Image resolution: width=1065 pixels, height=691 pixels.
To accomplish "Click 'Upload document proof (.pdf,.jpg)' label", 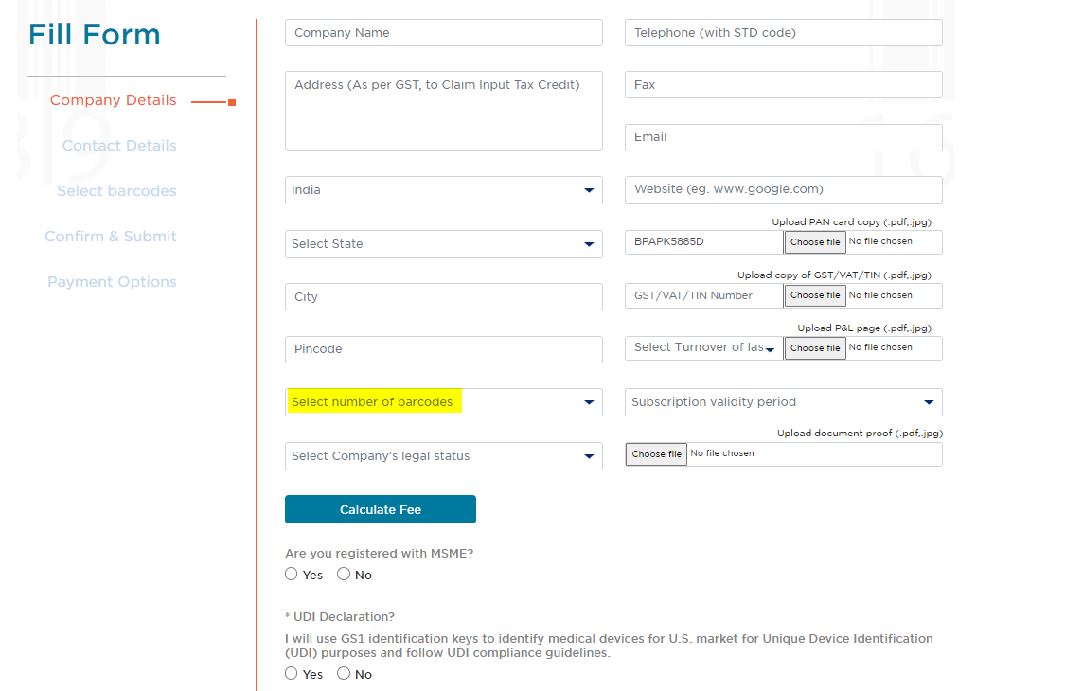I will point(860,434).
